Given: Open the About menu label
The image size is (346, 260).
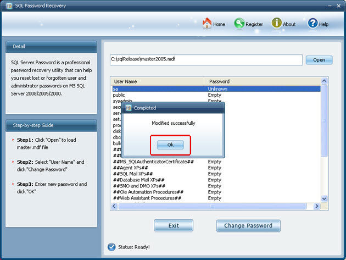Looking at the screenshot, I should click(x=289, y=24).
